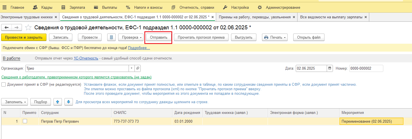Click the Зарплата calculator icon
The image size is (412, 139).
click(x=63, y=7)
